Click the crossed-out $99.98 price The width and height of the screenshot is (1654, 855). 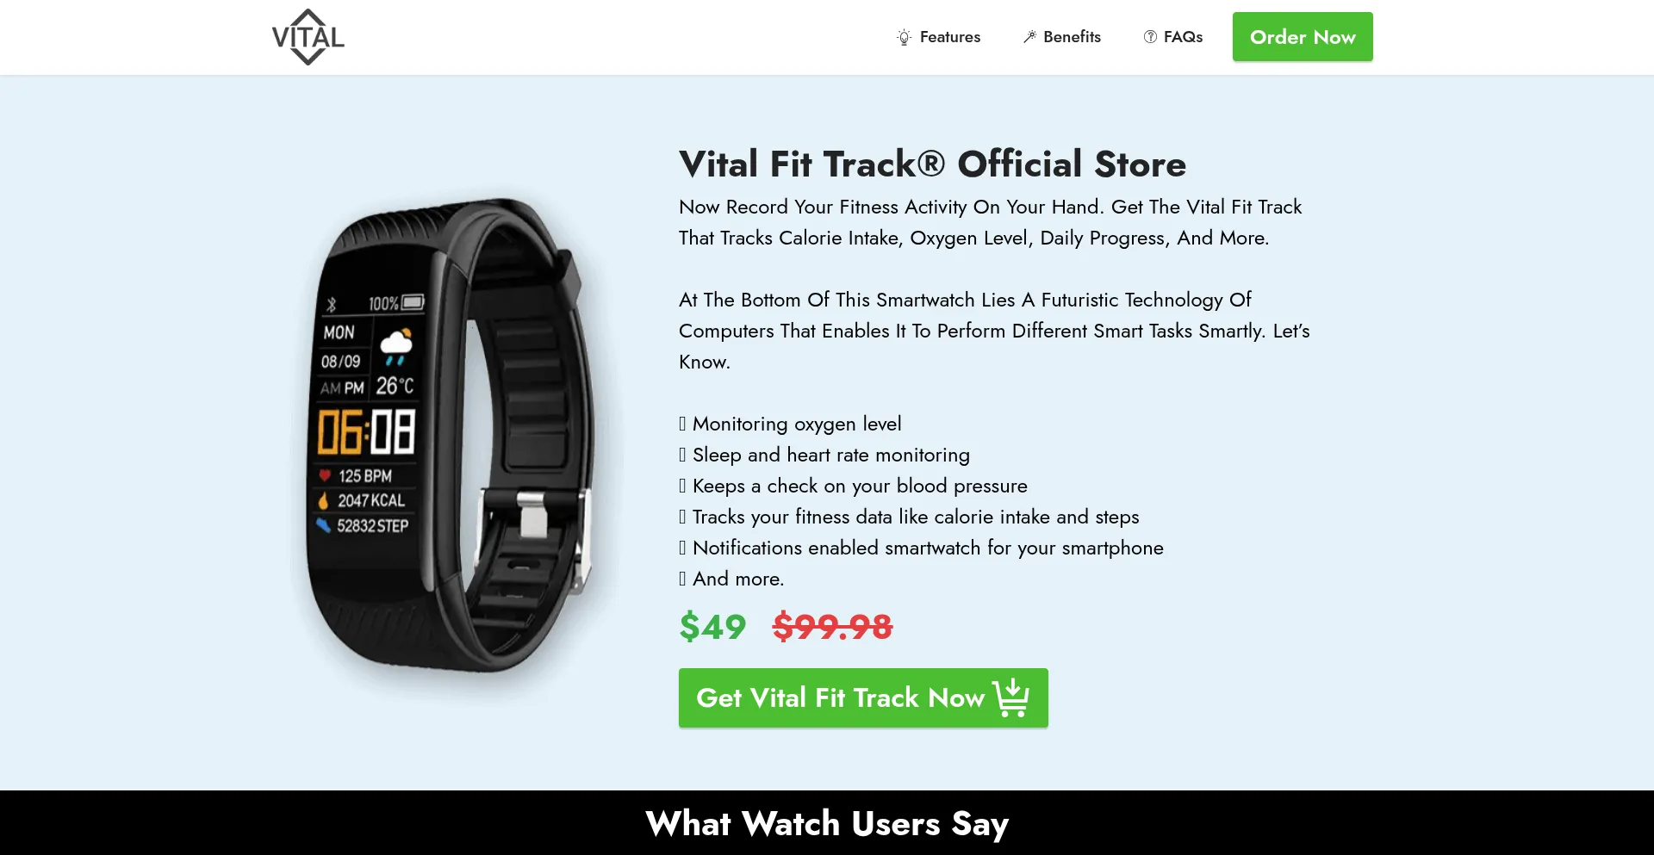coord(832,627)
